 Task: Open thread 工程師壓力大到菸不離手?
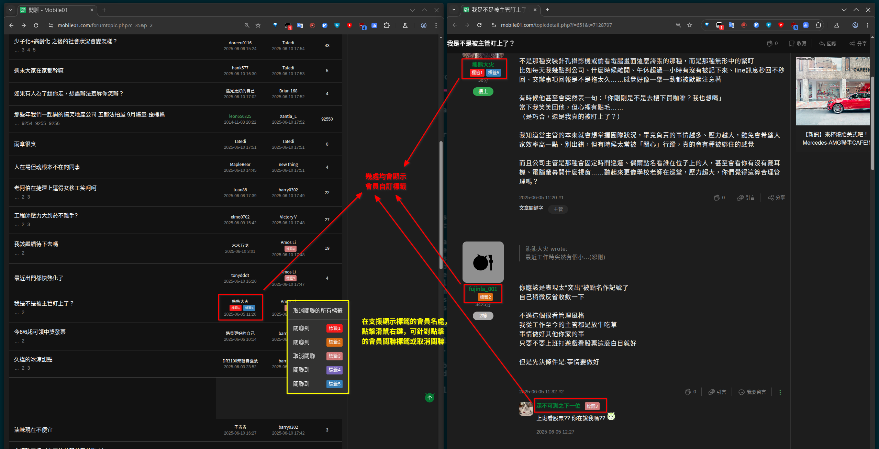click(46, 215)
